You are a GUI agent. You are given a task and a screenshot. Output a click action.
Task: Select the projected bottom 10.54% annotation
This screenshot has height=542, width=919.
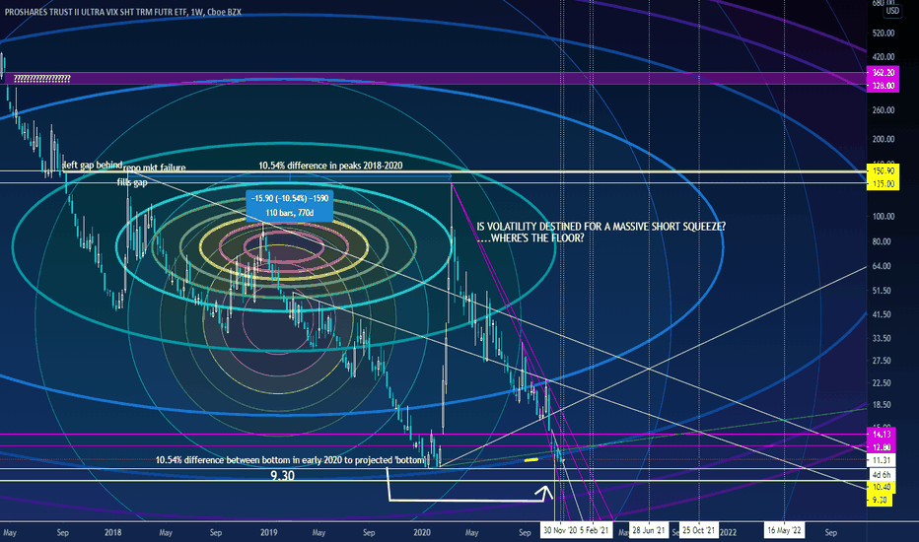pos(290,460)
